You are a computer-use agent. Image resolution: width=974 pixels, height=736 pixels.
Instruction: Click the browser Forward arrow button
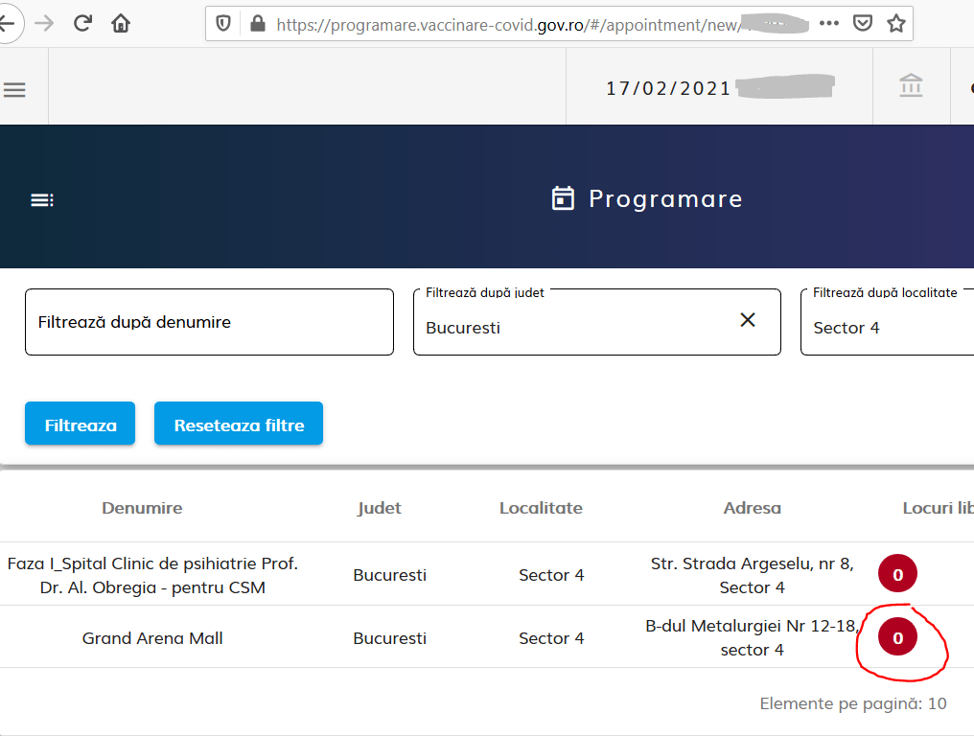pos(44,23)
